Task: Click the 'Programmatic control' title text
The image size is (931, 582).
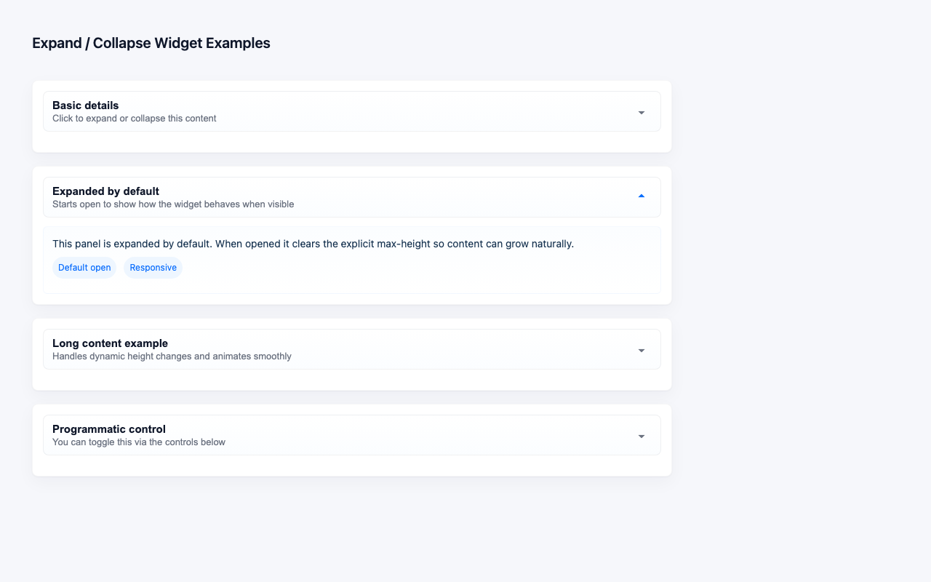Action: click(x=109, y=429)
